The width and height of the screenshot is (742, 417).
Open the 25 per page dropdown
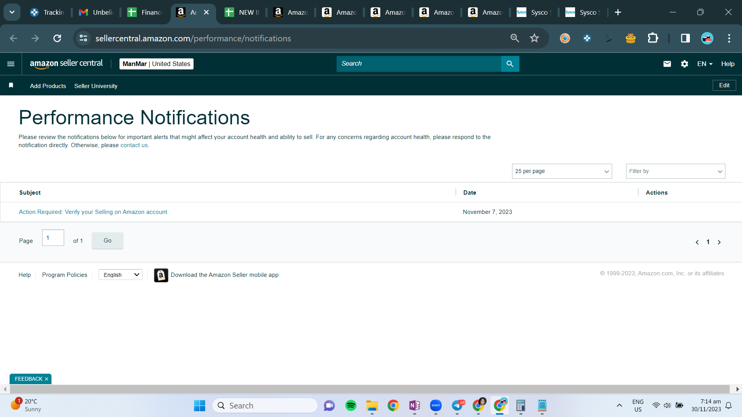coord(562,171)
